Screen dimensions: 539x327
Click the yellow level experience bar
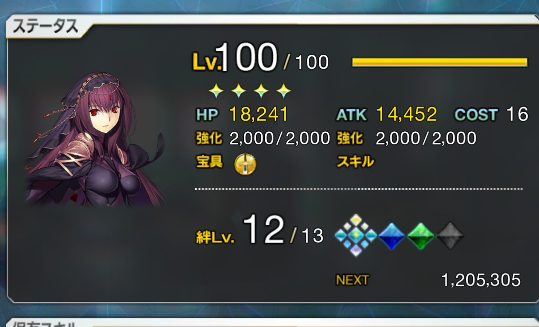click(x=440, y=62)
